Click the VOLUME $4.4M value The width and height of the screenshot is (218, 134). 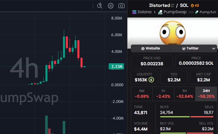(141, 129)
